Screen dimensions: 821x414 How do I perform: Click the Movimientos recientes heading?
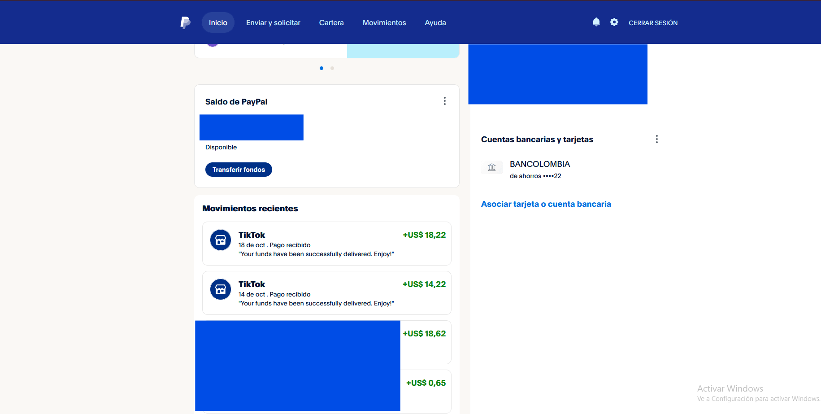[x=250, y=209]
